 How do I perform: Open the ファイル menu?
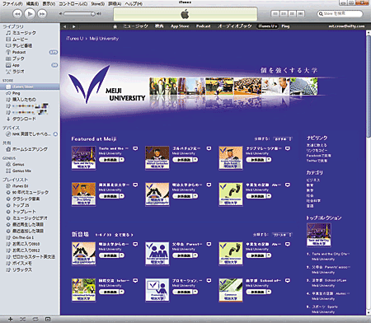coord(12,3)
